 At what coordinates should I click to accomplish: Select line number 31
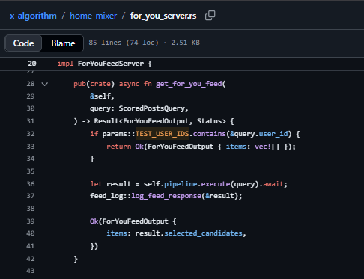(31, 121)
